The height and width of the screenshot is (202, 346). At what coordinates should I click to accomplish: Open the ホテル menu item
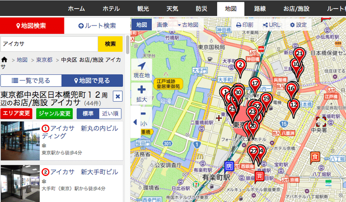click(111, 9)
